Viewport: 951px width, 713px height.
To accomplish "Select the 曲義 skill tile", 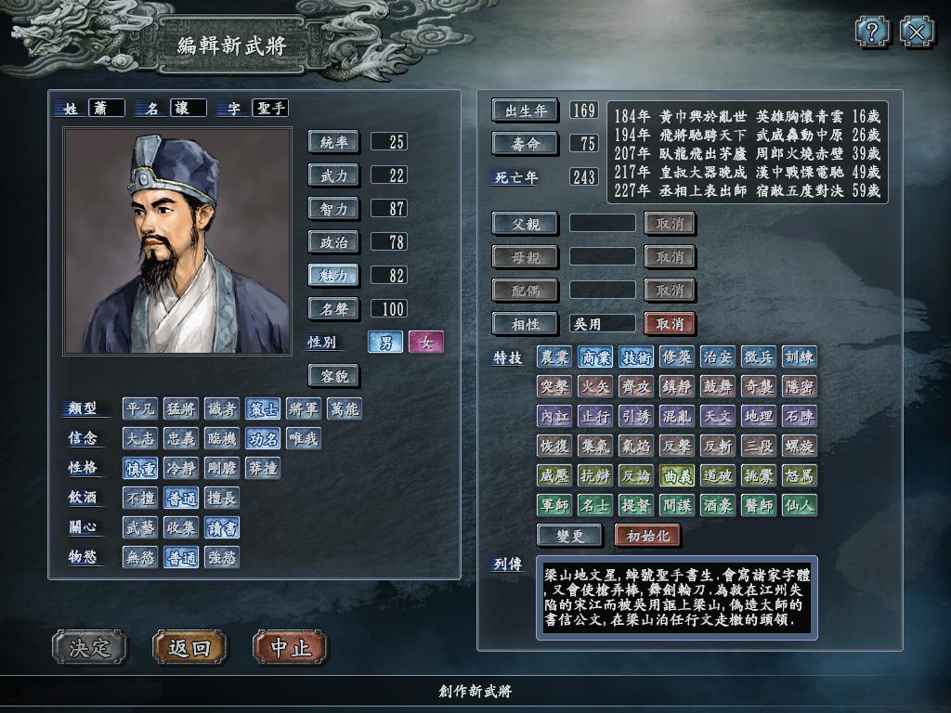I will click(677, 475).
